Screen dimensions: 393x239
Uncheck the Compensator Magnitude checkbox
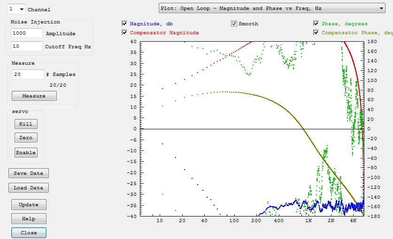124,33
